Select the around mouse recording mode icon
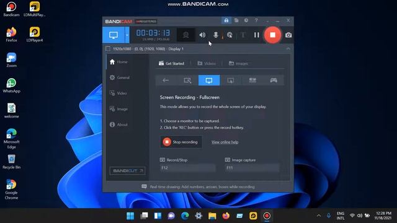This screenshot has width=397, height=223. click(x=230, y=81)
